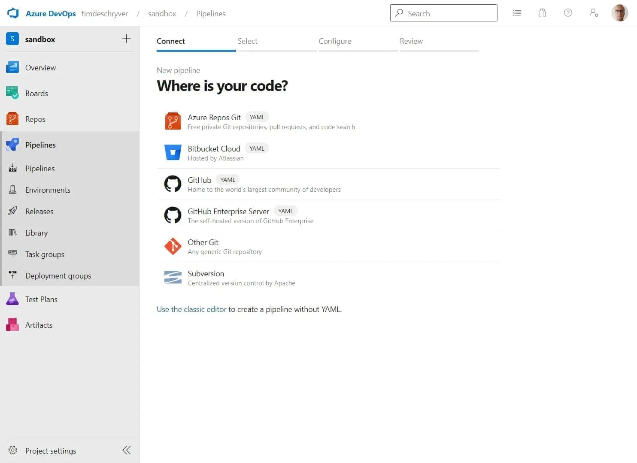Open Environments under Pipelines
The height and width of the screenshot is (463, 637).
70,190
